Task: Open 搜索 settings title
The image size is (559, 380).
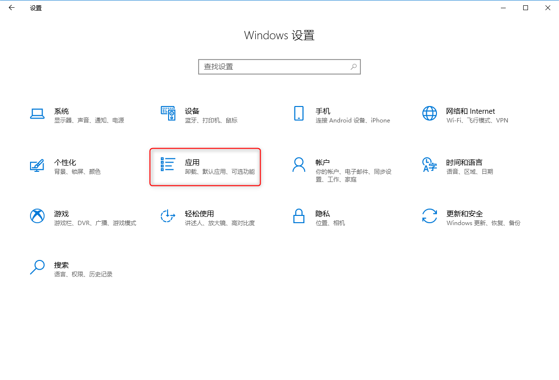Action: click(x=62, y=265)
